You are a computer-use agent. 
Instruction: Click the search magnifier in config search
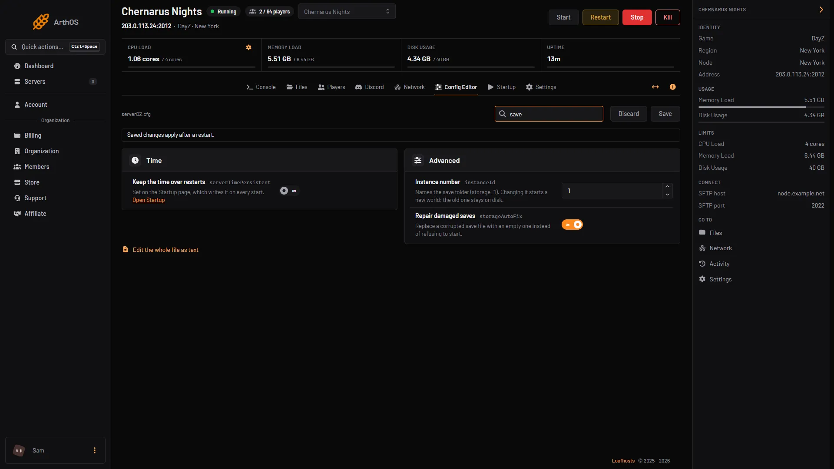coord(503,114)
